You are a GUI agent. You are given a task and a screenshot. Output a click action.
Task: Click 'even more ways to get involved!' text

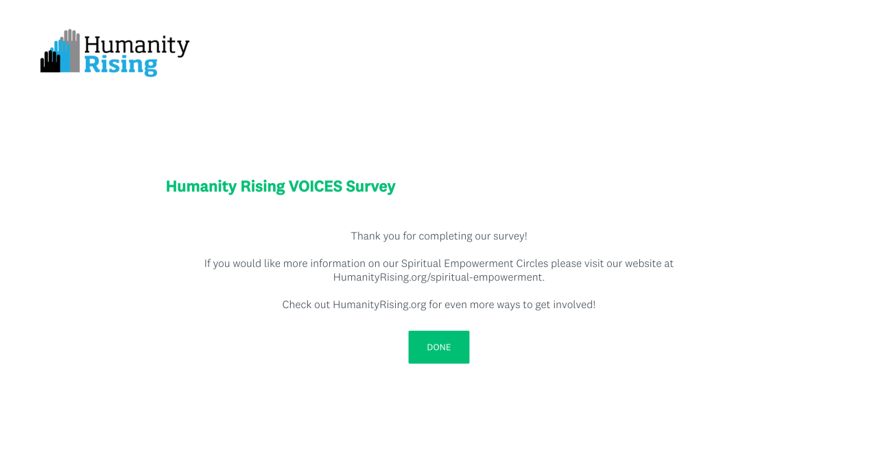point(520,305)
